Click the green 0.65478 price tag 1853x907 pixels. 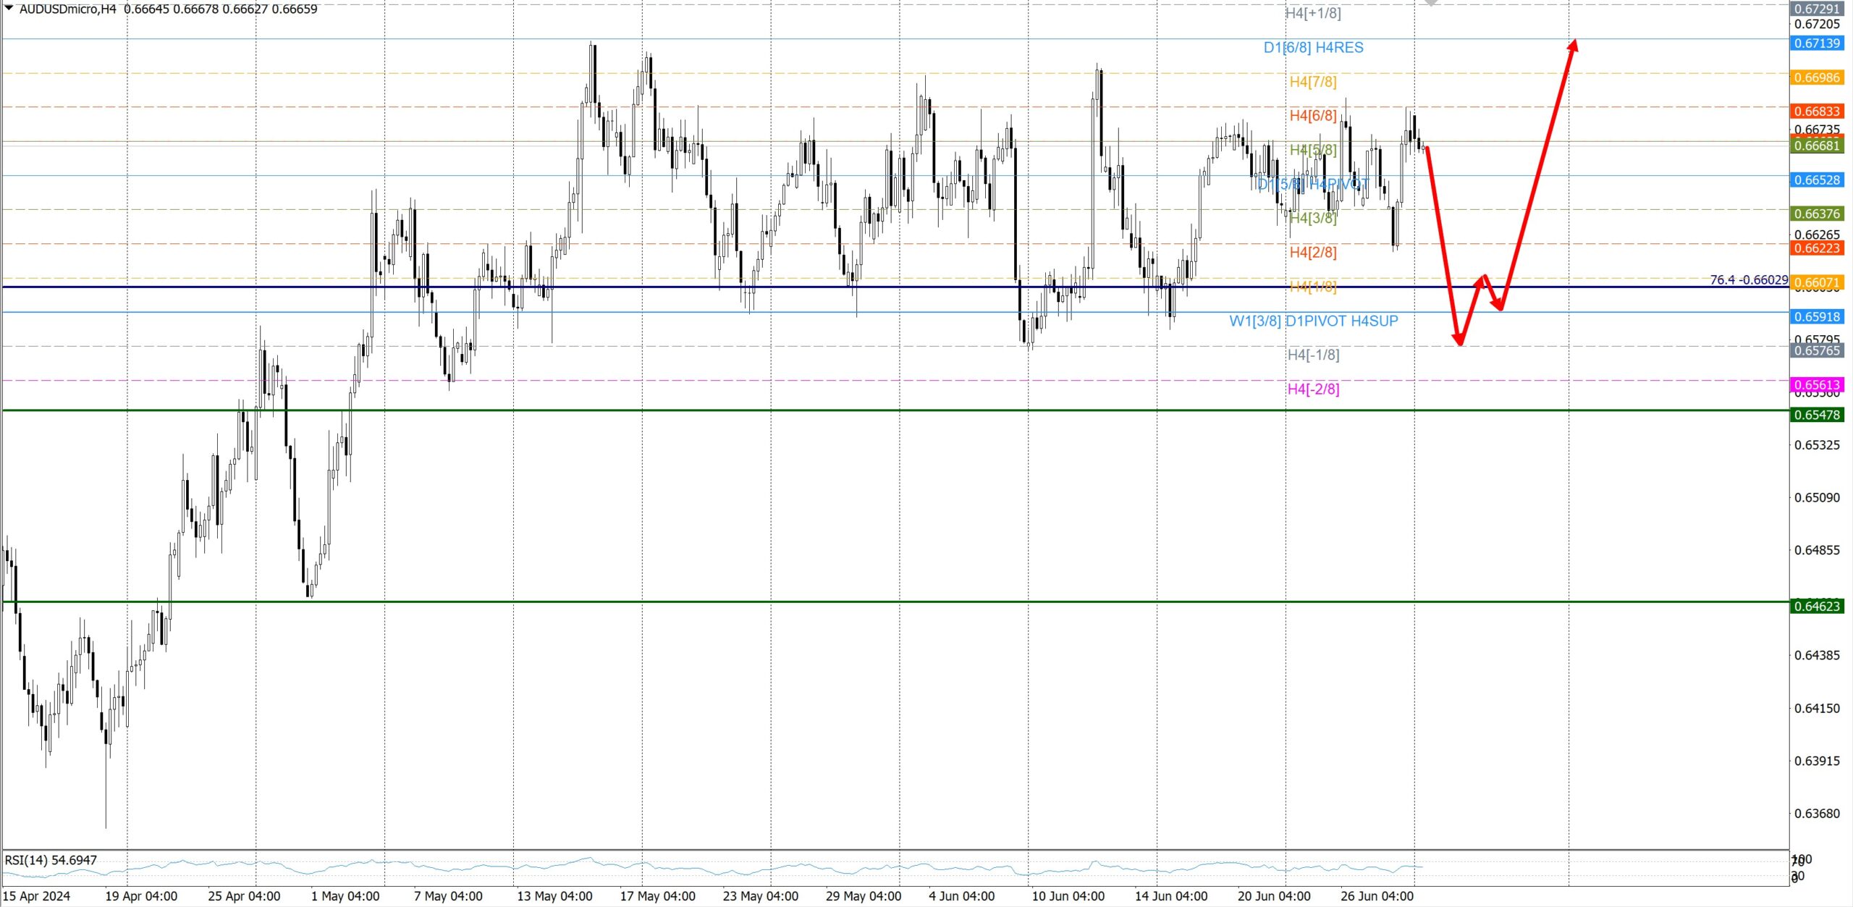pos(1818,415)
